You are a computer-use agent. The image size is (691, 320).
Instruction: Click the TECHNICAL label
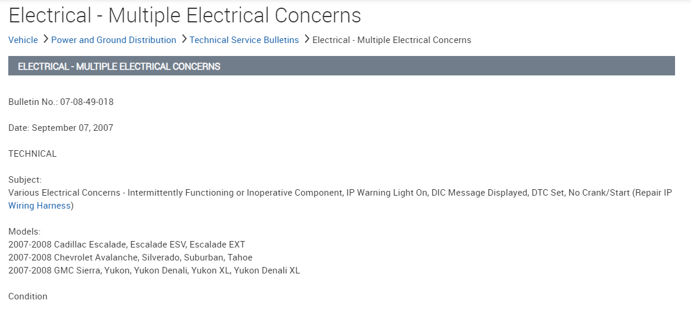[32, 154]
